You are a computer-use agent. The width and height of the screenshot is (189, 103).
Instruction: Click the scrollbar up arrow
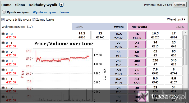click(x=185, y=33)
